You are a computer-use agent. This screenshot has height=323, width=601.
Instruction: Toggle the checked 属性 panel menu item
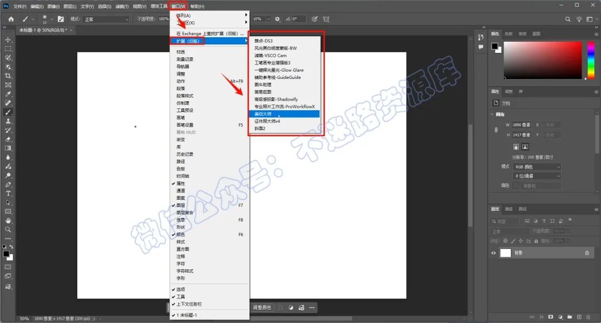pyautogui.click(x=210, y=183)
